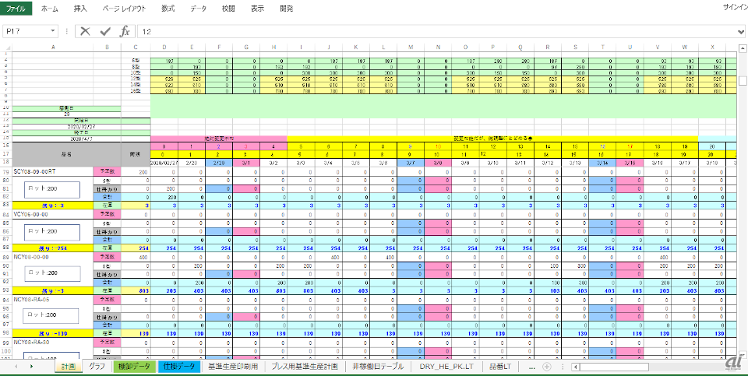Open the Name Box dropdown arrow
748x376 pixels.
coord(53,31)
